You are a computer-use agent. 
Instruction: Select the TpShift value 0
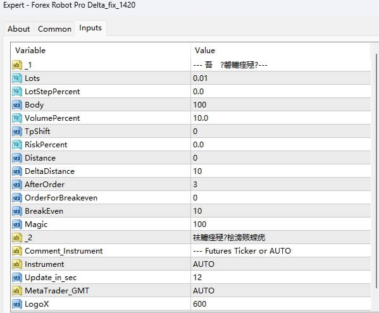pyautogui.click(x=196, y=132)
